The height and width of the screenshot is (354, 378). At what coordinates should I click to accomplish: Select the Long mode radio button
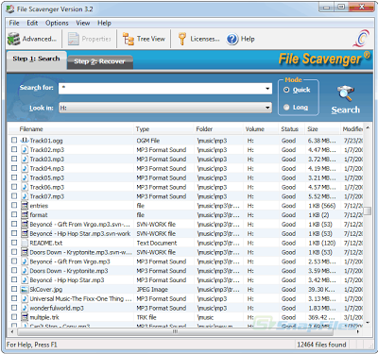286,108
